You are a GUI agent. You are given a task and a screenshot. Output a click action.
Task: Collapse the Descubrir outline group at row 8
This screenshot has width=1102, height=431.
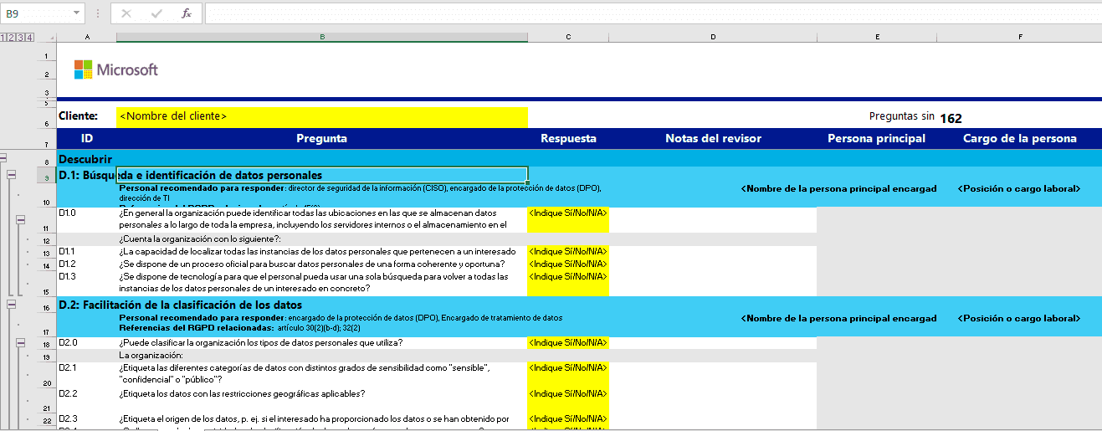coord(3,157)
